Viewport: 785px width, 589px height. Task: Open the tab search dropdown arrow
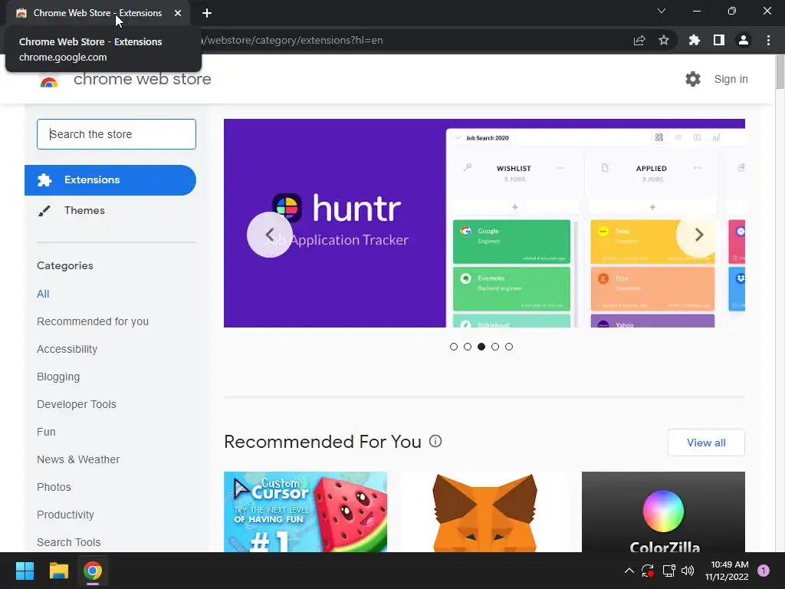[662, 11]
